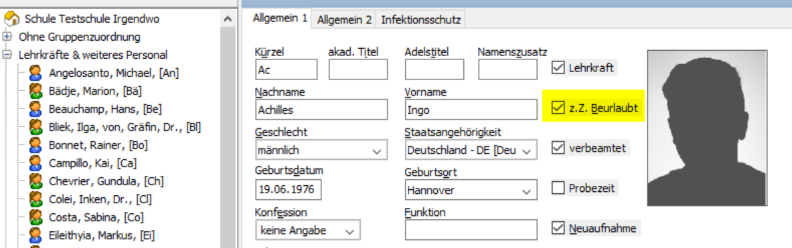
Task: Click person icon next to Eileithyia, Markus
Action: point(35,235)
